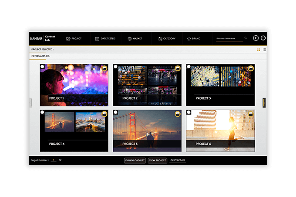Click the search magnifier icon
The height and width of the screenshot is (197, 296).
246,38
